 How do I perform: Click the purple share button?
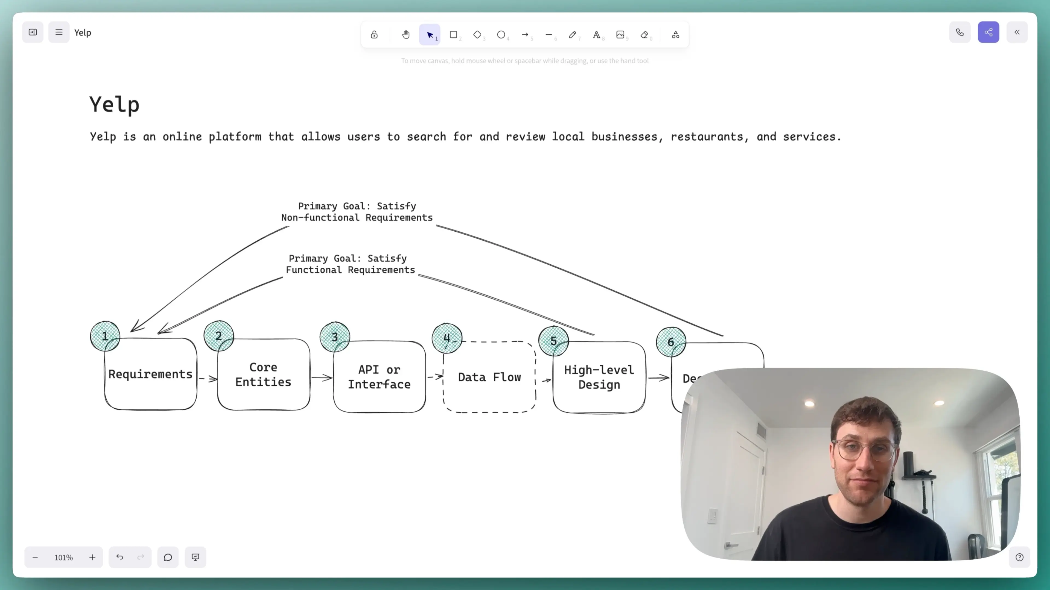(x=988, y=32)
